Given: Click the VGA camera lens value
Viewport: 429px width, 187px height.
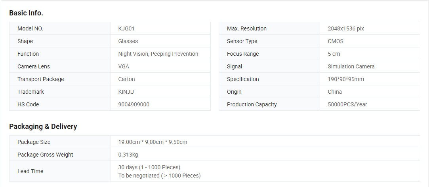Looking at the screenshot, I should tap(124, 66).
